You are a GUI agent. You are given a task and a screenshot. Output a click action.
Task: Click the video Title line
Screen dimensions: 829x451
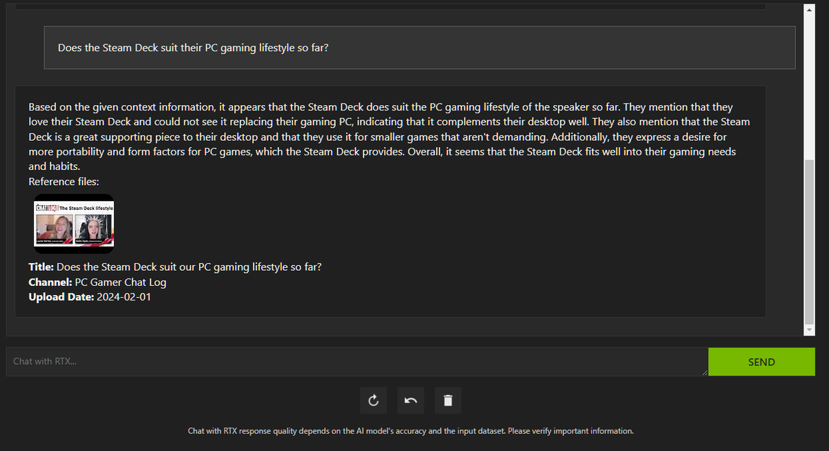[175, 267]
